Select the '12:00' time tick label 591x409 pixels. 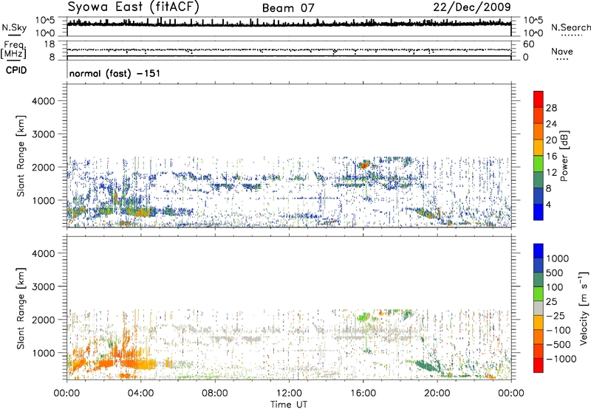289,393
